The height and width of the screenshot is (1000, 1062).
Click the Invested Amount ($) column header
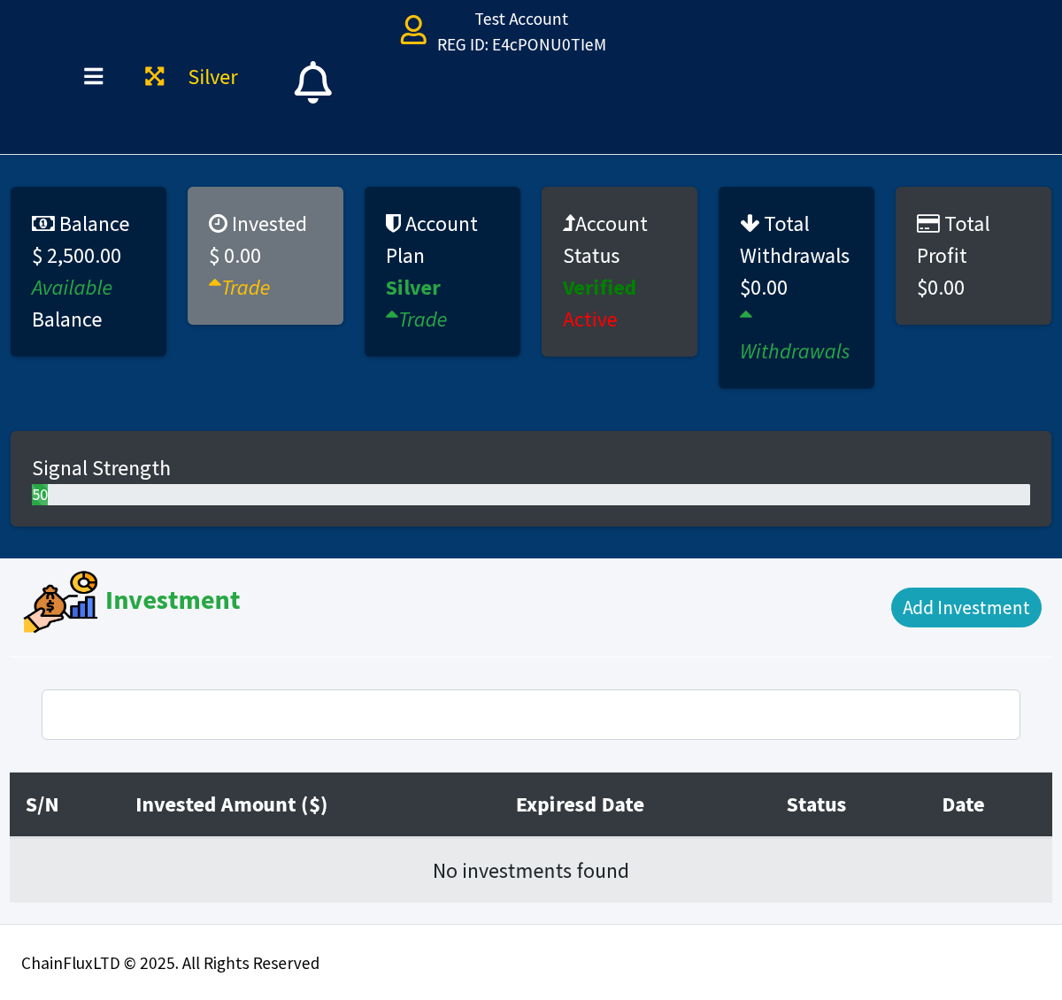pyautogui.click(x=232, y=804)
